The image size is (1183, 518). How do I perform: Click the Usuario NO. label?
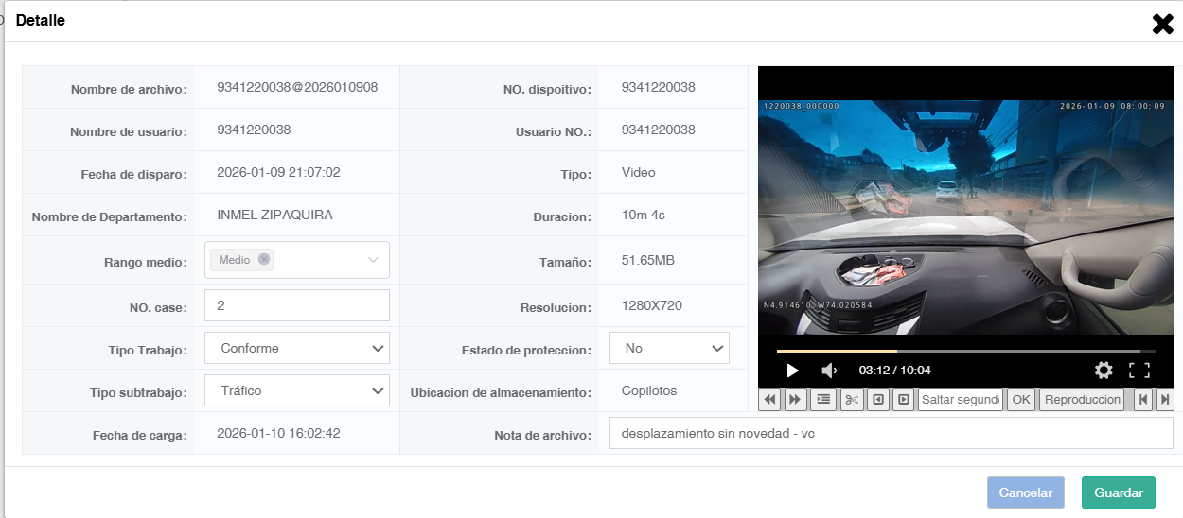[554, 131]
